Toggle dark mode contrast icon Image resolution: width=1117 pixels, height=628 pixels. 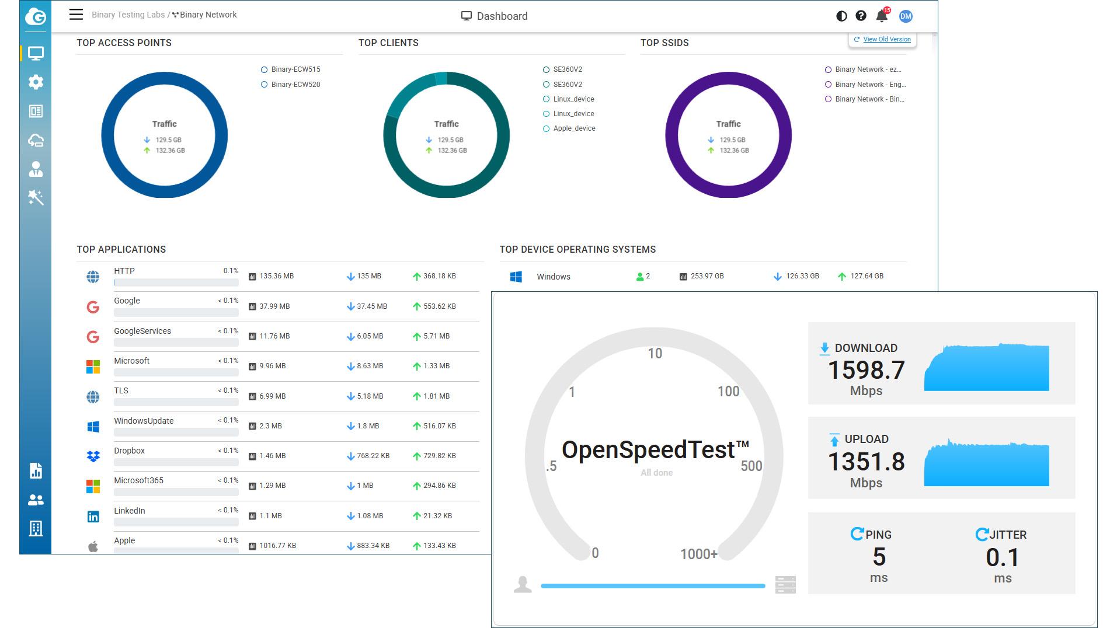pyautogui.click(x=841, y=16)
